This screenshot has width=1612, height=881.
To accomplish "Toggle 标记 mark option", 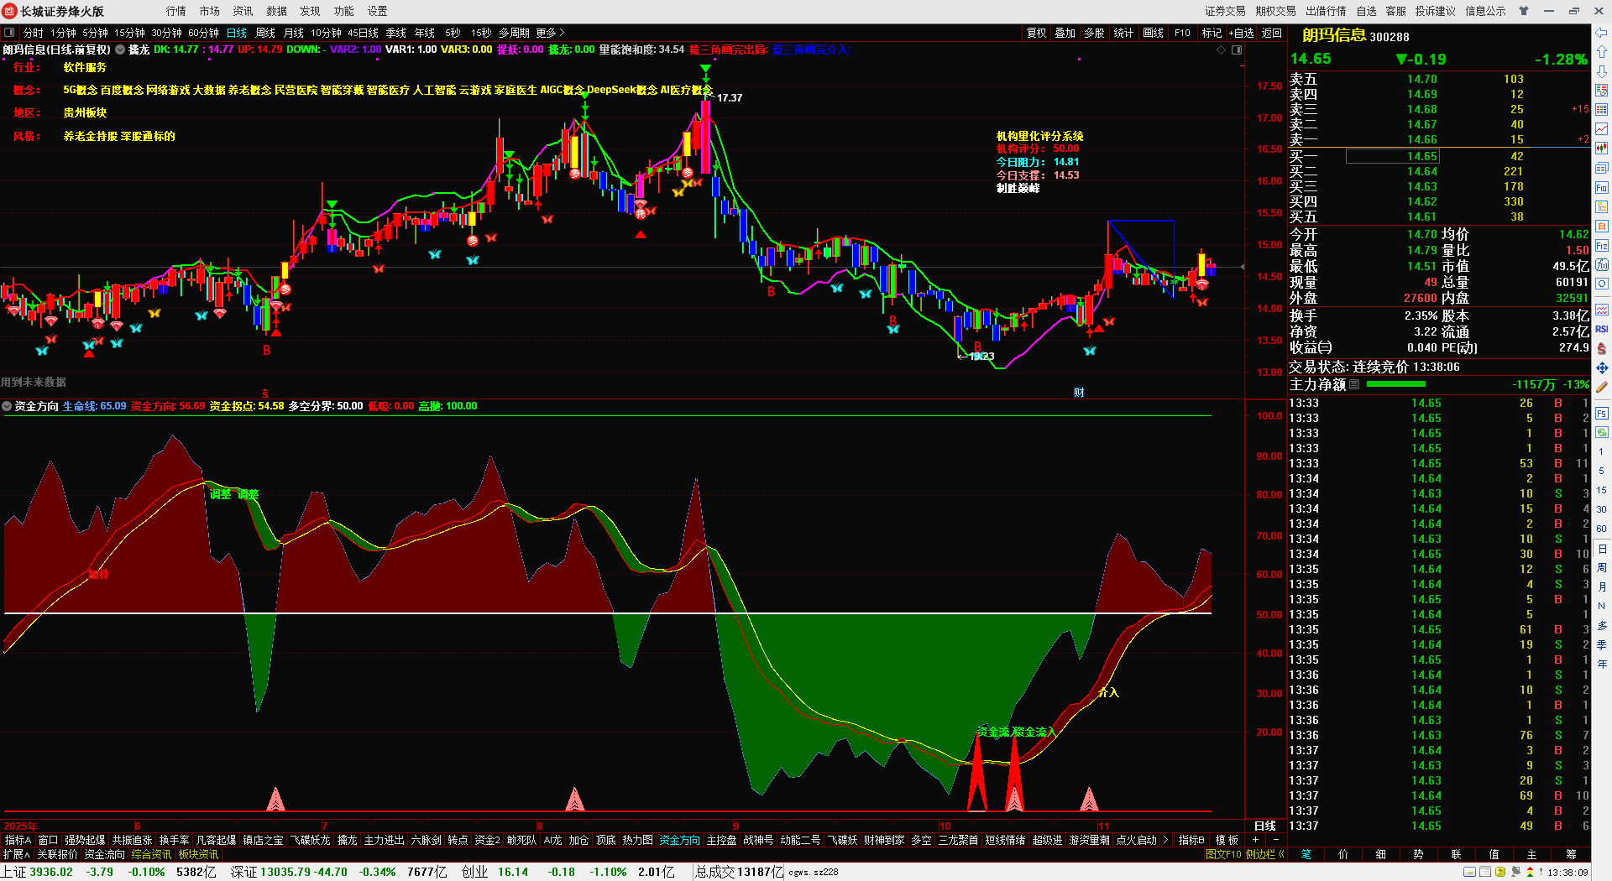I will 1212,33.
